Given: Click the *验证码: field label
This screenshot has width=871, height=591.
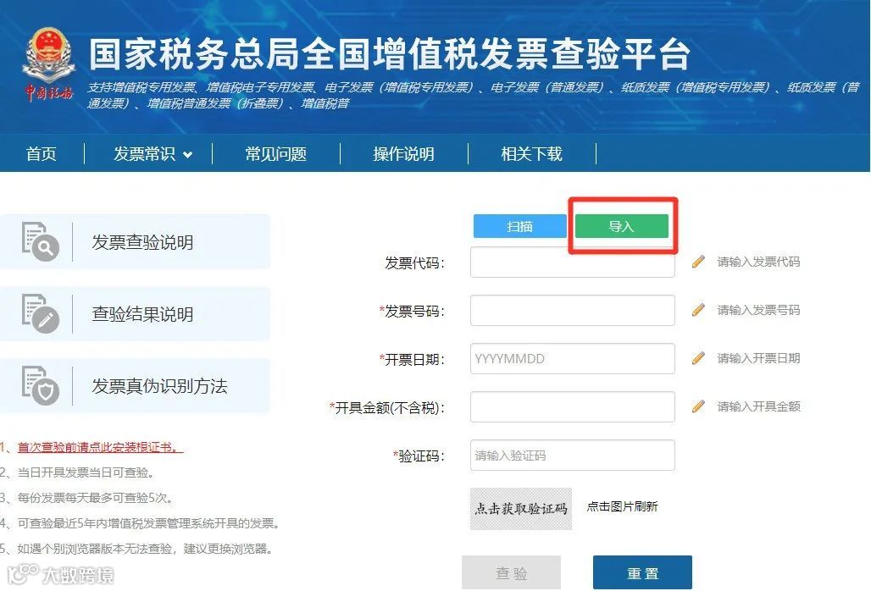Looking at the screenshot, I should [x=419, y=456].
